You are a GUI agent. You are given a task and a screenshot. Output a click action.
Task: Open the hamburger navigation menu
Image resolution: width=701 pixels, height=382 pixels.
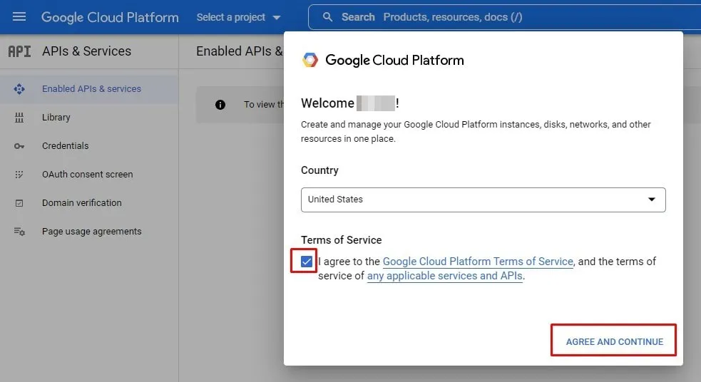pyautogui.click(x=19, y=16)
